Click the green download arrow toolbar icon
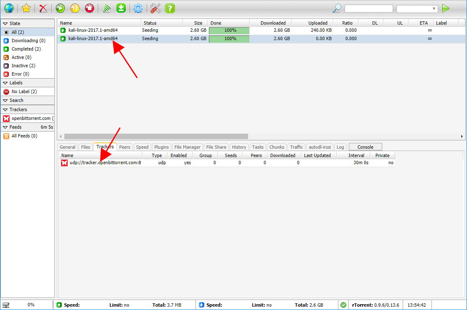The width and height of the screenshot is (467, 310). [x=121, y=8]
